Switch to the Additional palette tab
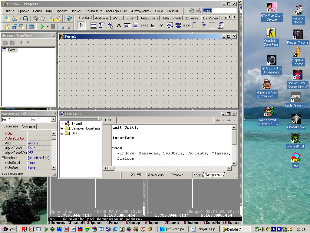 (102, 18)
